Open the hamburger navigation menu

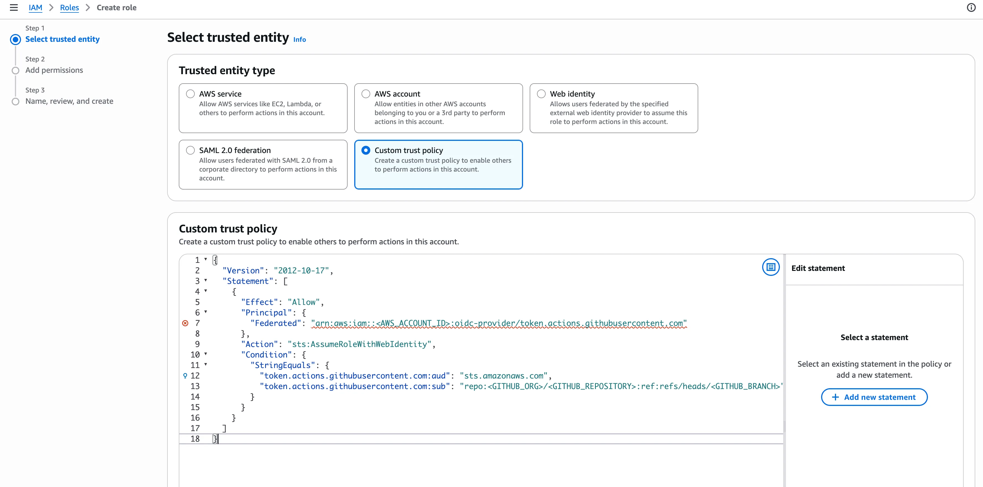[14, 8]
